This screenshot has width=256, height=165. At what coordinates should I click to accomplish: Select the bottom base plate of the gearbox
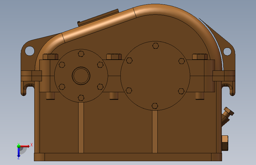click(x=128, y=157)
